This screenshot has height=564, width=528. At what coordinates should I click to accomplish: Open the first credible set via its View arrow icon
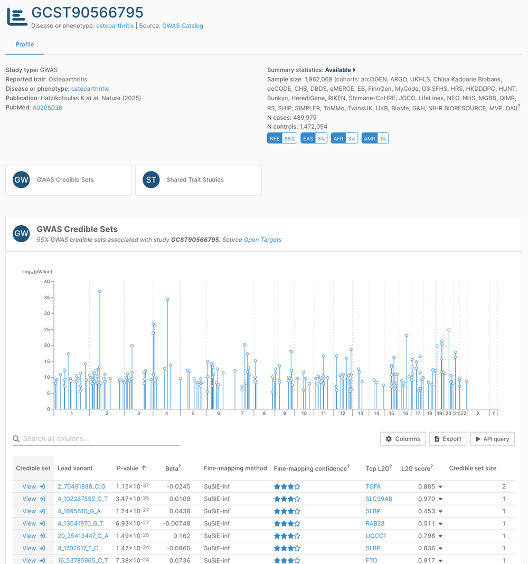click(x=42, y=486)
